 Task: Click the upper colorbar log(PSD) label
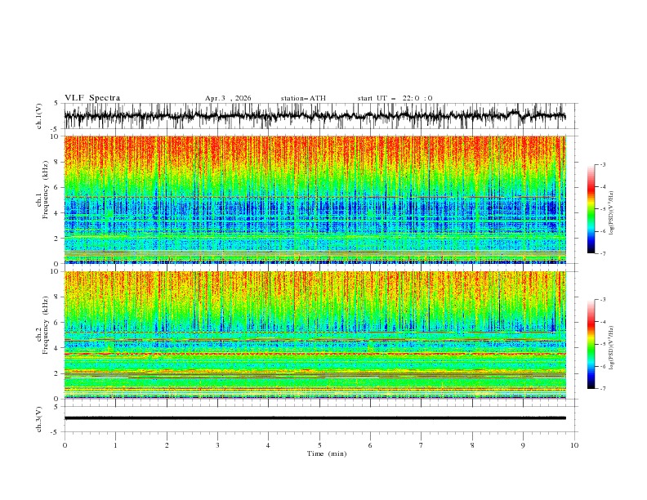tap(611, 213)
